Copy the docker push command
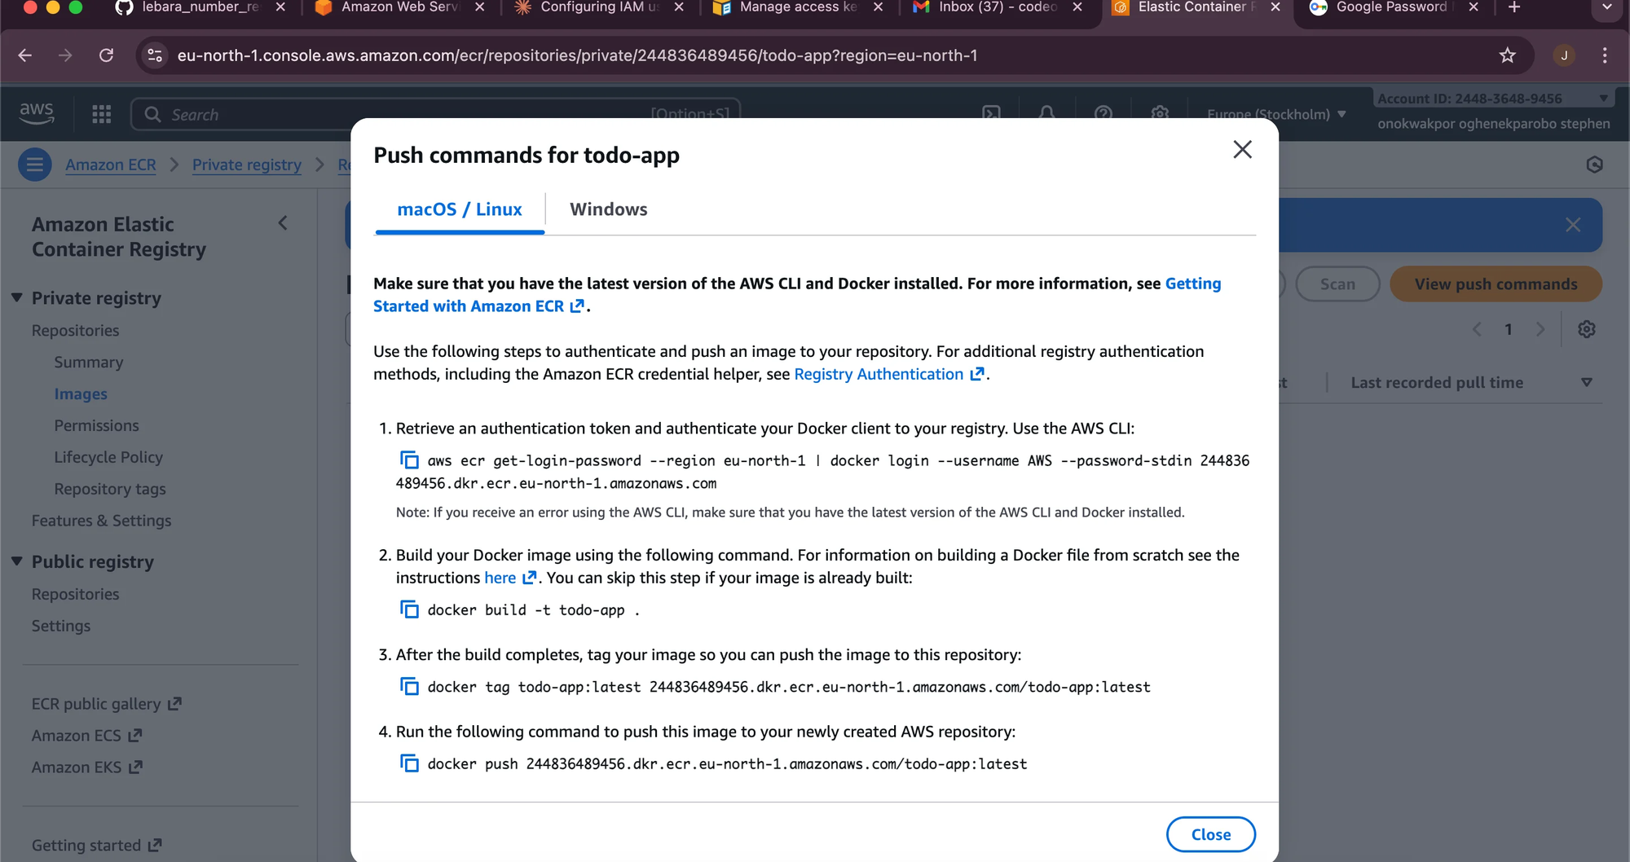The width and height of the screenshot is (1630, 862). [x=409, y=763]
